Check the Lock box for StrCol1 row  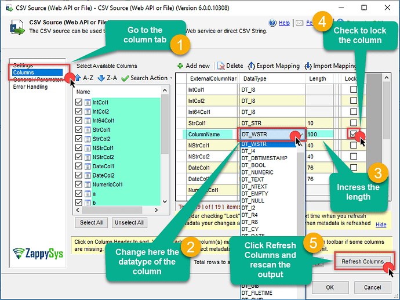point(353,123)
